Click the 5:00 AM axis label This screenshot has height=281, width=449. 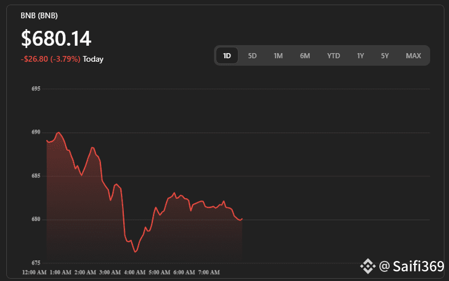160,272
